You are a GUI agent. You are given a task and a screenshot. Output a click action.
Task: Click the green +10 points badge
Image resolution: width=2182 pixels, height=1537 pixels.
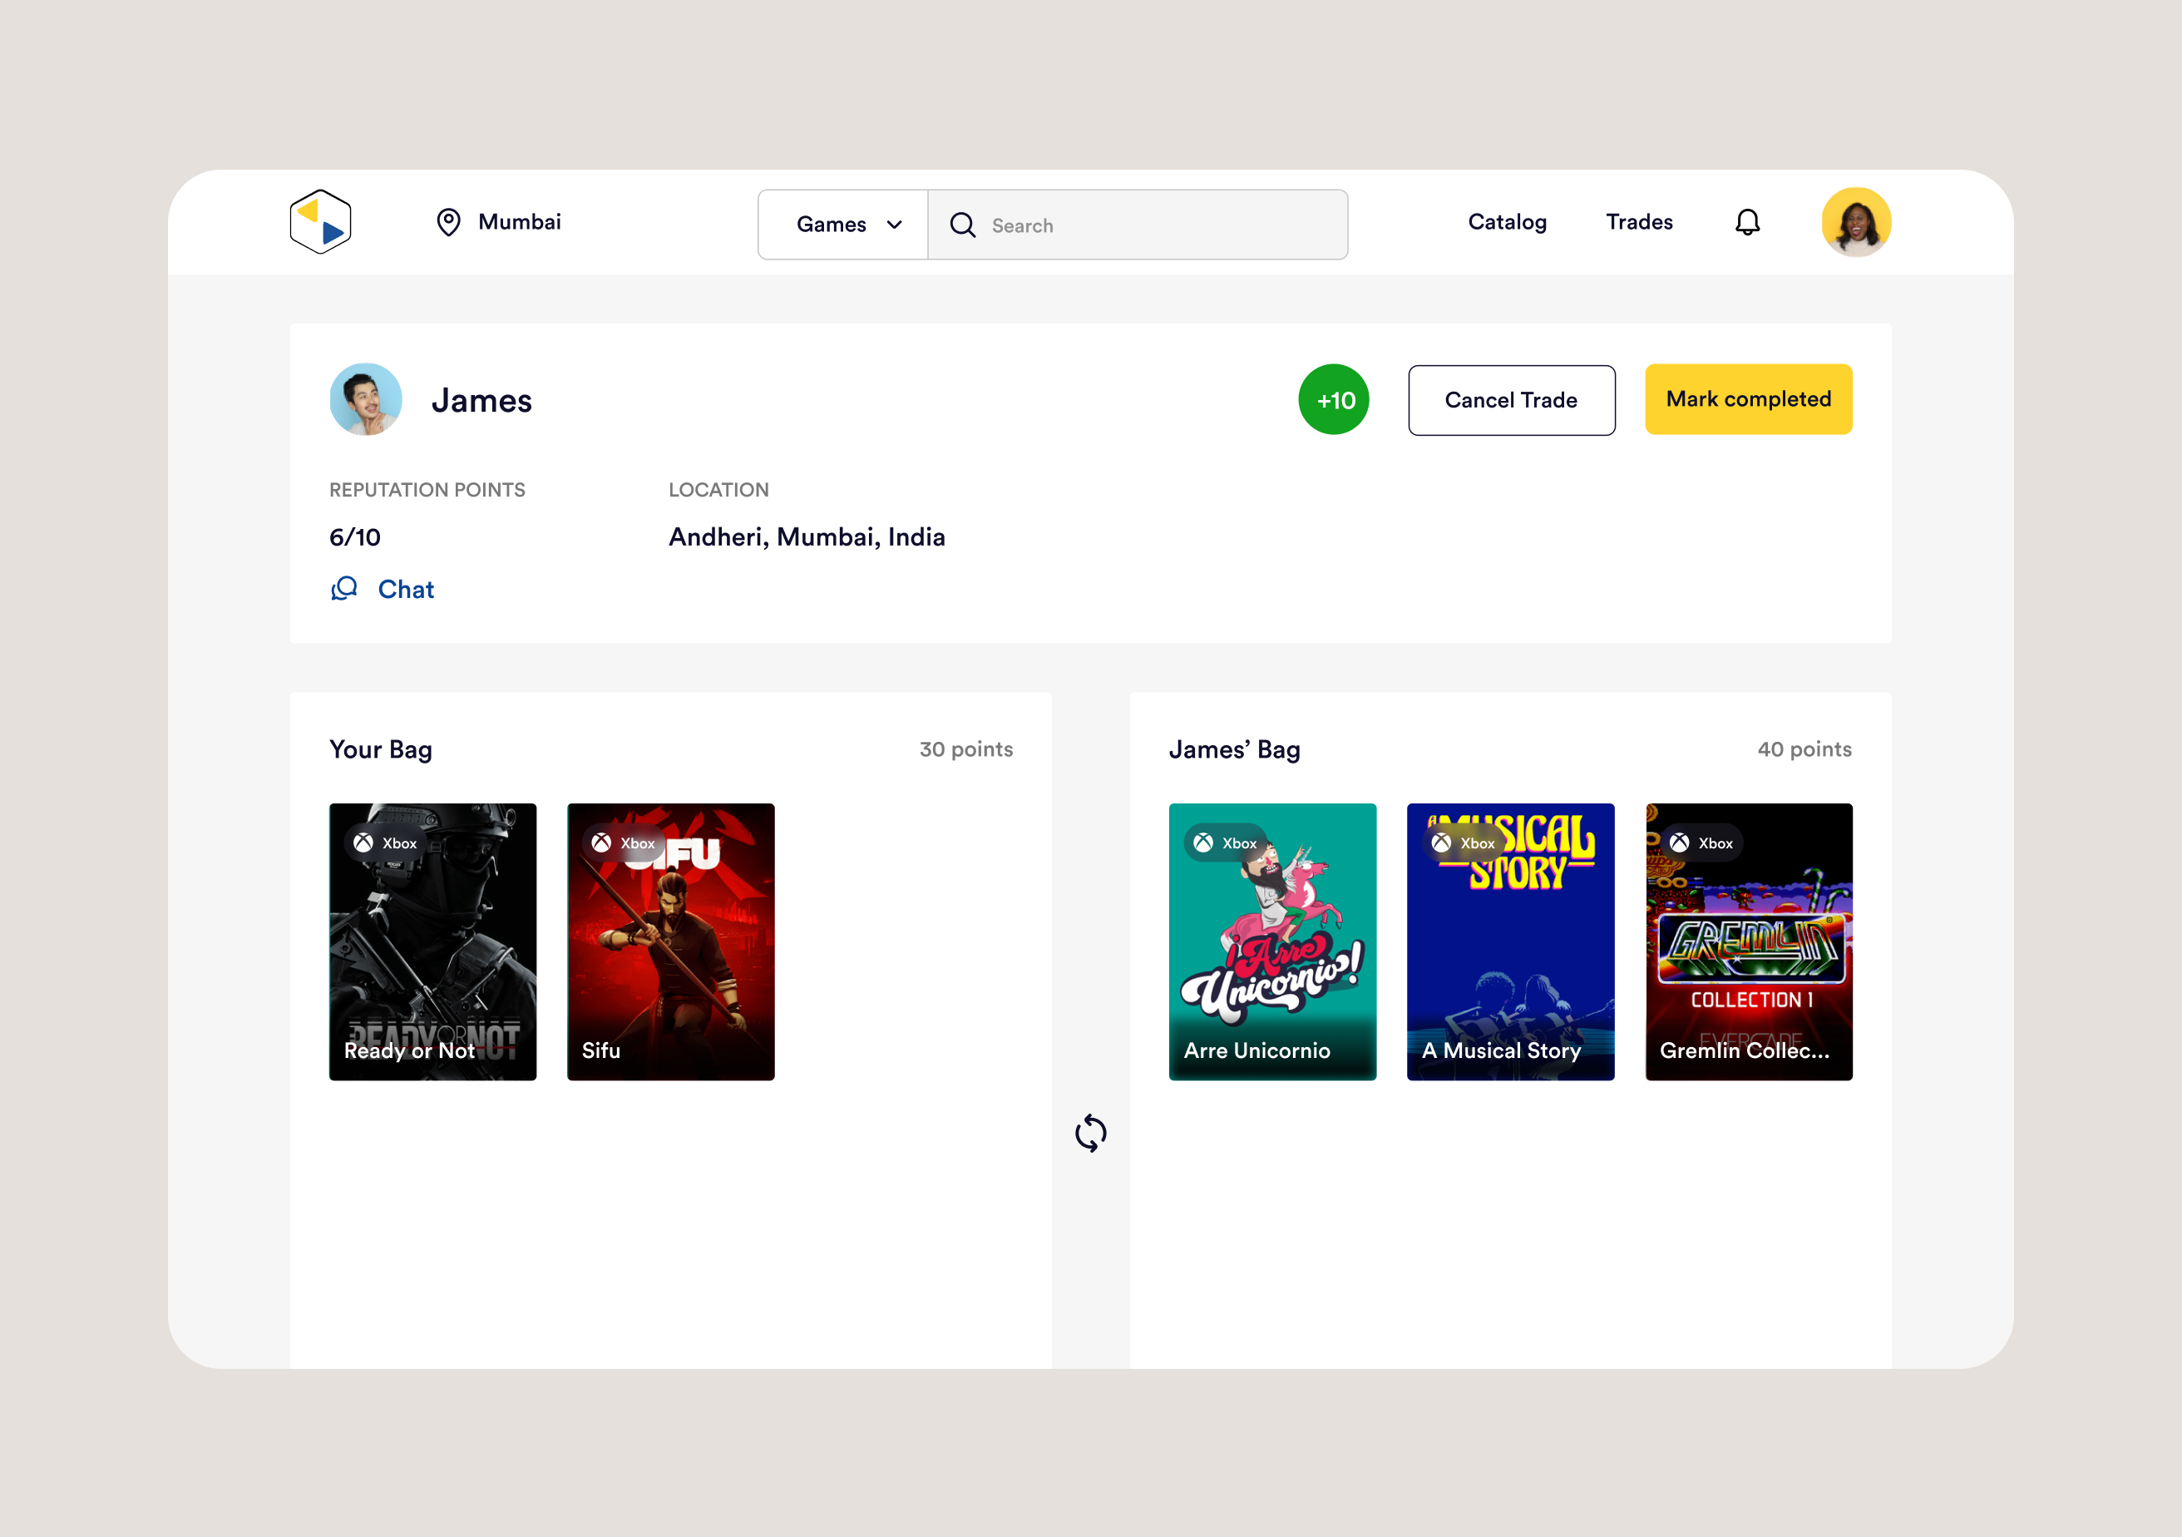(1333, 400)
